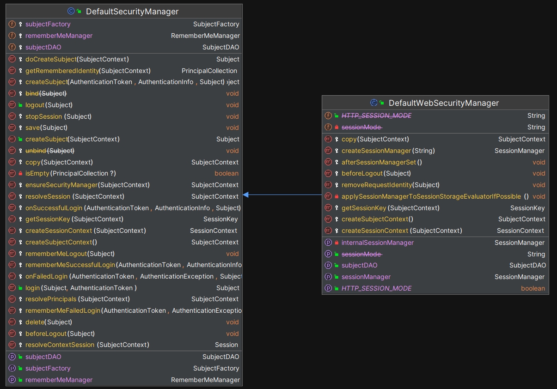Select the removeRequestIdentity(Subject) method
Screen dimensions: 557x389
tap(390, 185)
